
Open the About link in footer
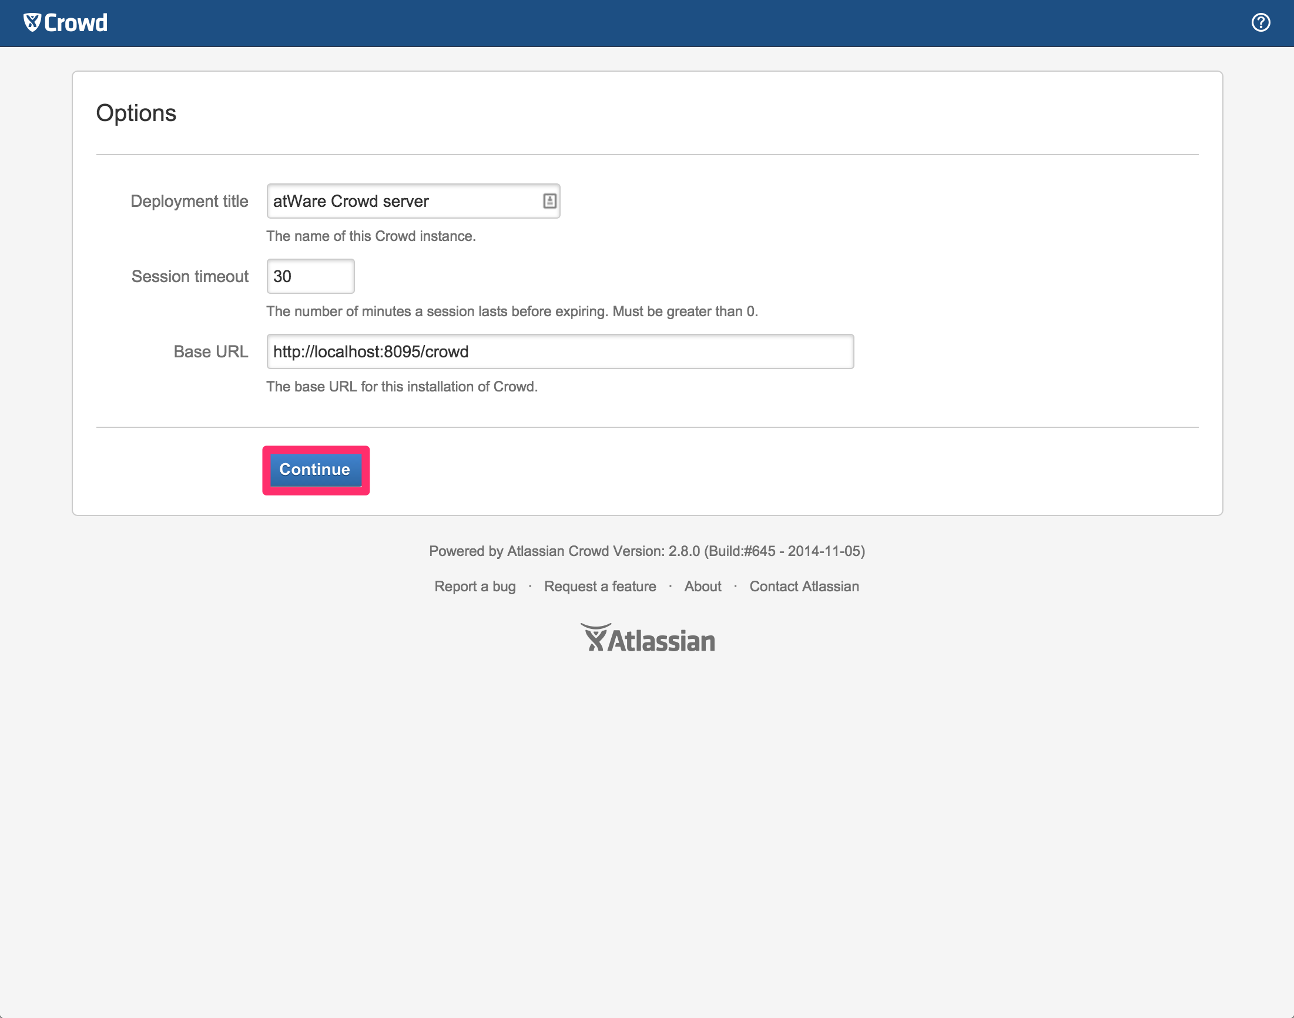click(x=702, y=587)
